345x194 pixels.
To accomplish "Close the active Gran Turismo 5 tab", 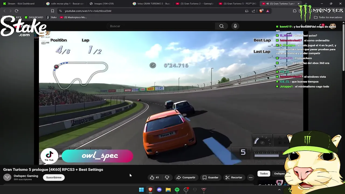I will tap(298, 4).
